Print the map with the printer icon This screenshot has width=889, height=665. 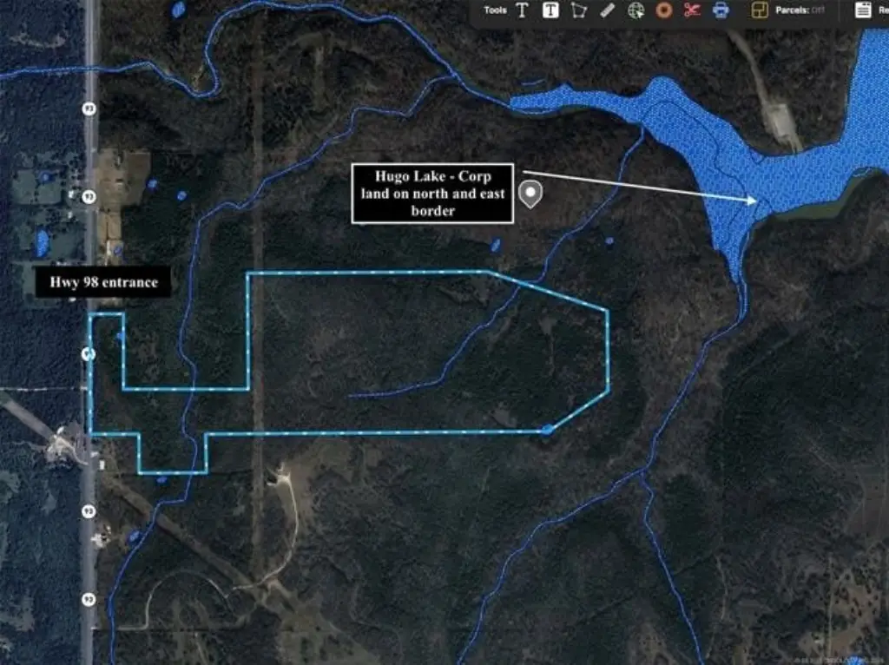[x=720, y=10]
